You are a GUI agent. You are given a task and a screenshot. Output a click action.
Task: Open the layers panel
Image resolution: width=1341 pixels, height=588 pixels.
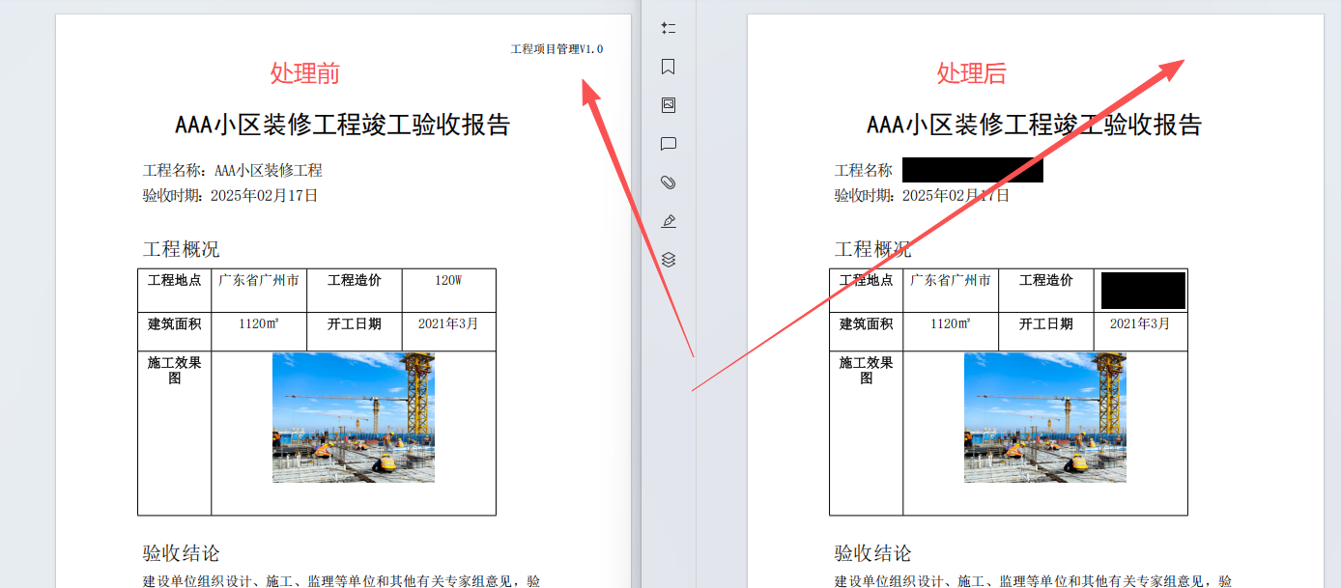tap(668, 260)
